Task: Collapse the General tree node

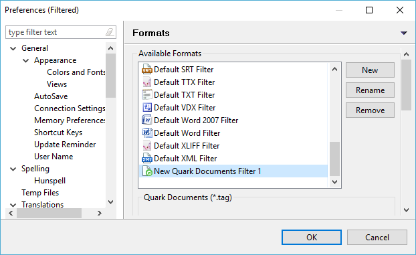Action: 13,48
